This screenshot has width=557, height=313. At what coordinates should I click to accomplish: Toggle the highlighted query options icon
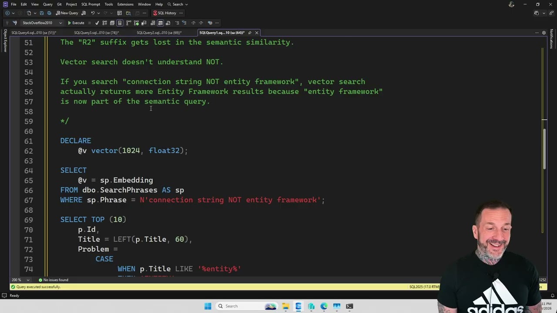120,23
